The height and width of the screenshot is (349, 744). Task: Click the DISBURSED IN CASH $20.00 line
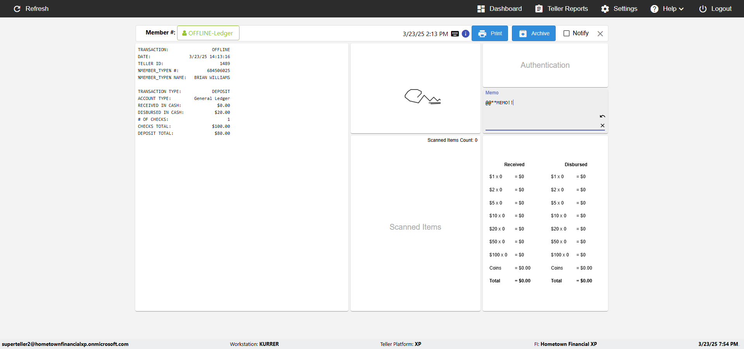click(184, 112)
